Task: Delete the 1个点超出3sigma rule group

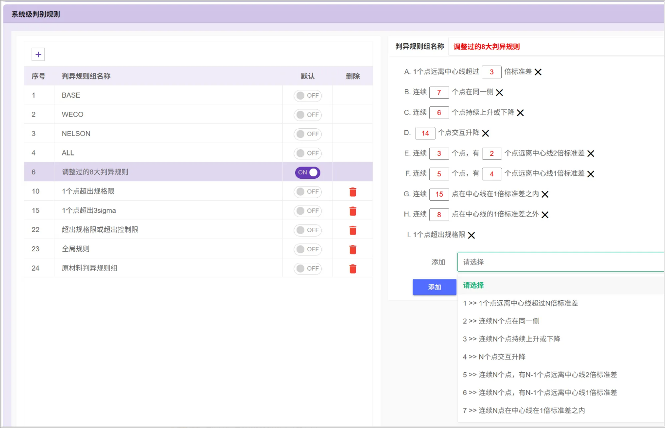Action: point(352,211)
